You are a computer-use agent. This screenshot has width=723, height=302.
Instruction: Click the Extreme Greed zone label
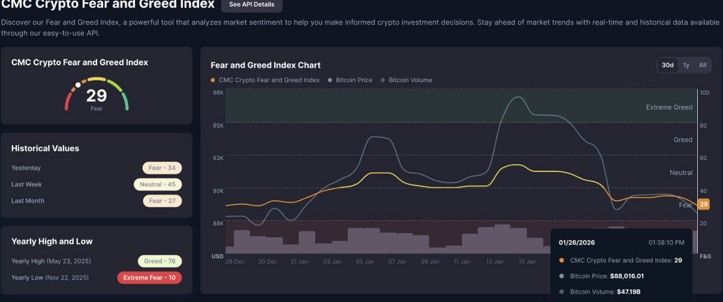pos(669,107)
